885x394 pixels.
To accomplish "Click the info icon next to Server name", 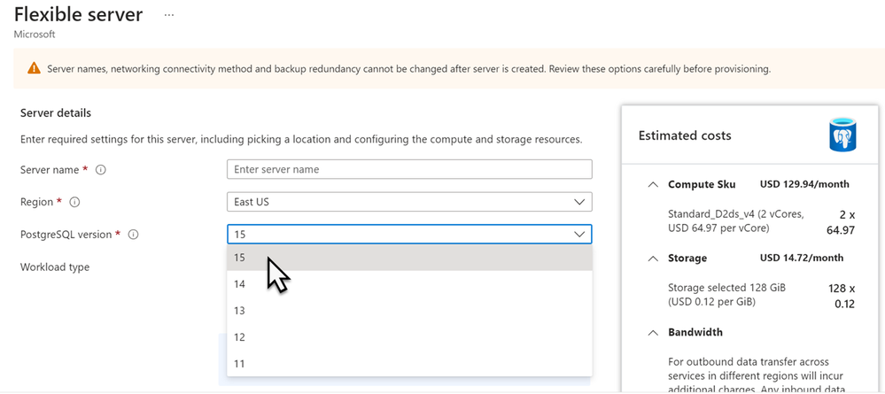I will 101,170.
